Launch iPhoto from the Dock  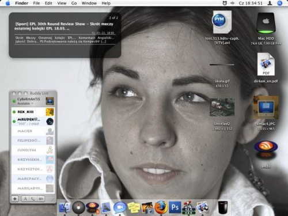147,208
